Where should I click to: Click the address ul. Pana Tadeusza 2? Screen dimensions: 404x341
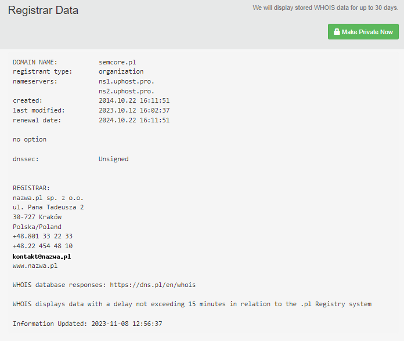48,207
